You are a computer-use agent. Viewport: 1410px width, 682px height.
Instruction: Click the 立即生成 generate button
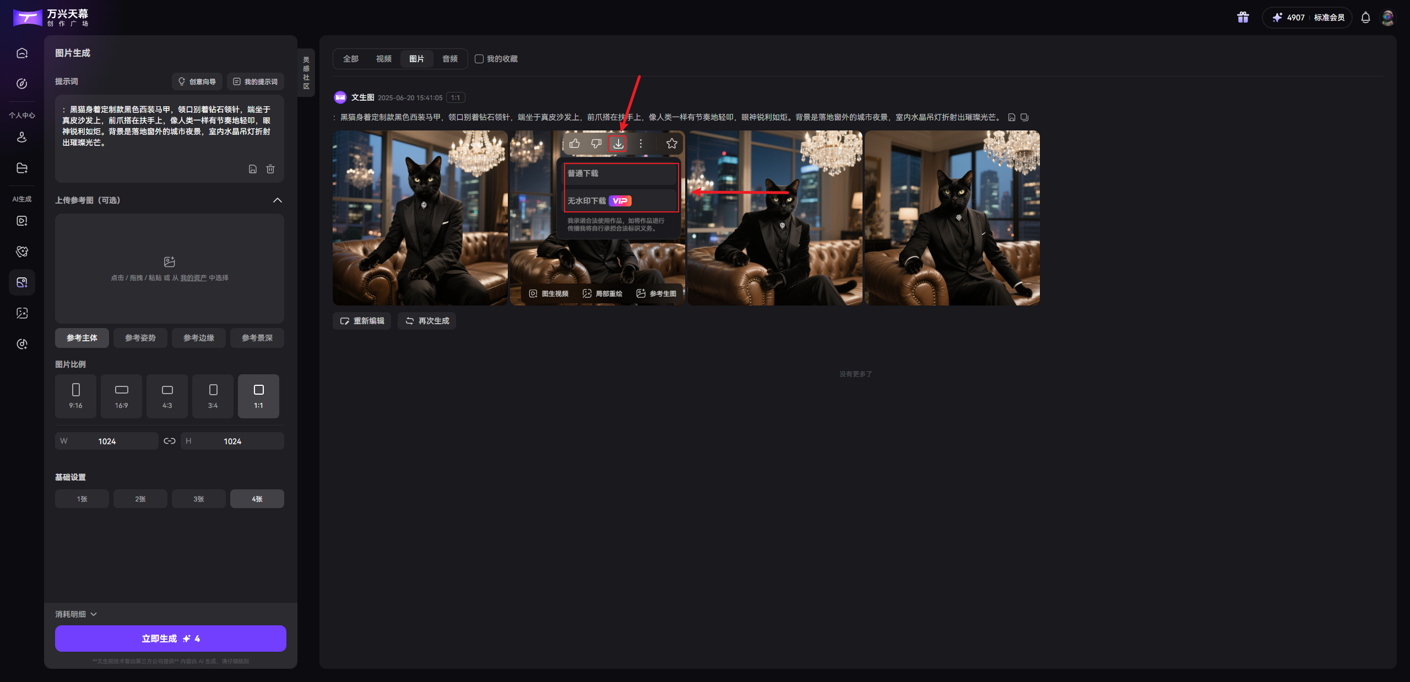click(x=170, y=639)
